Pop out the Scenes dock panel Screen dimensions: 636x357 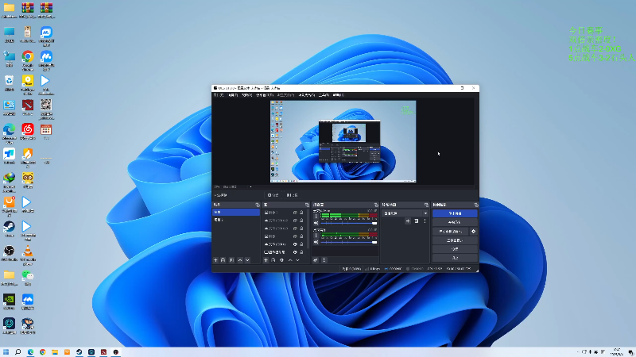coord(257,205)
